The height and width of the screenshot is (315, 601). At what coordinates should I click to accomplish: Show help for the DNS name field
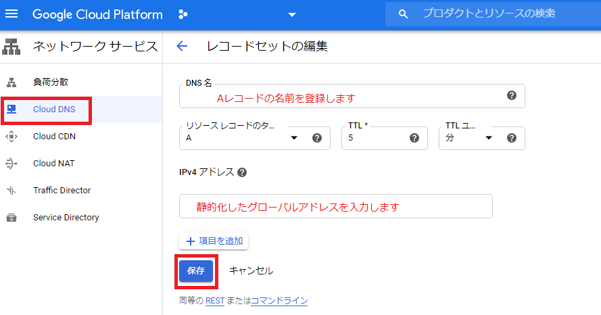[x=511, y=95]
